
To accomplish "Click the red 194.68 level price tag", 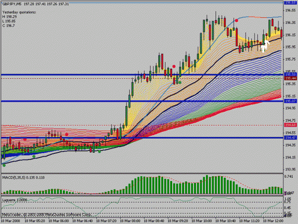I will (290, 125).
